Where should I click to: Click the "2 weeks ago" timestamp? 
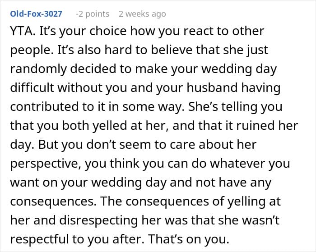click(142, 14)
